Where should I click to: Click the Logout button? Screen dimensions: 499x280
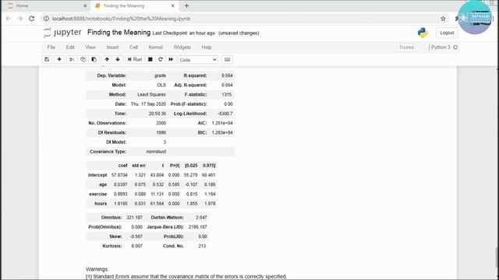447,33
